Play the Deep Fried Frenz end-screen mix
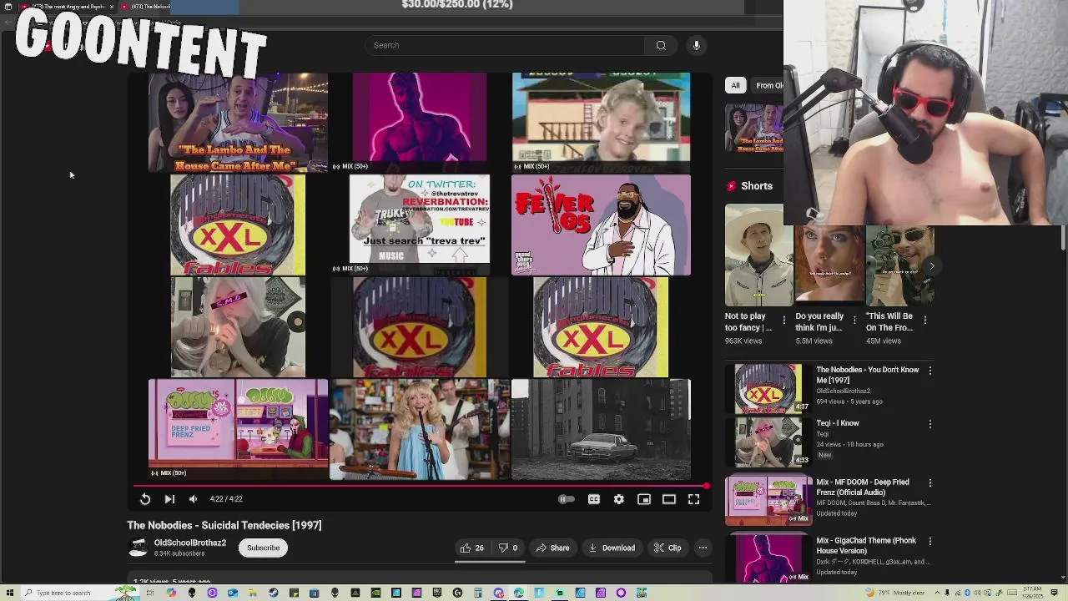 click(x=238, y=429)
